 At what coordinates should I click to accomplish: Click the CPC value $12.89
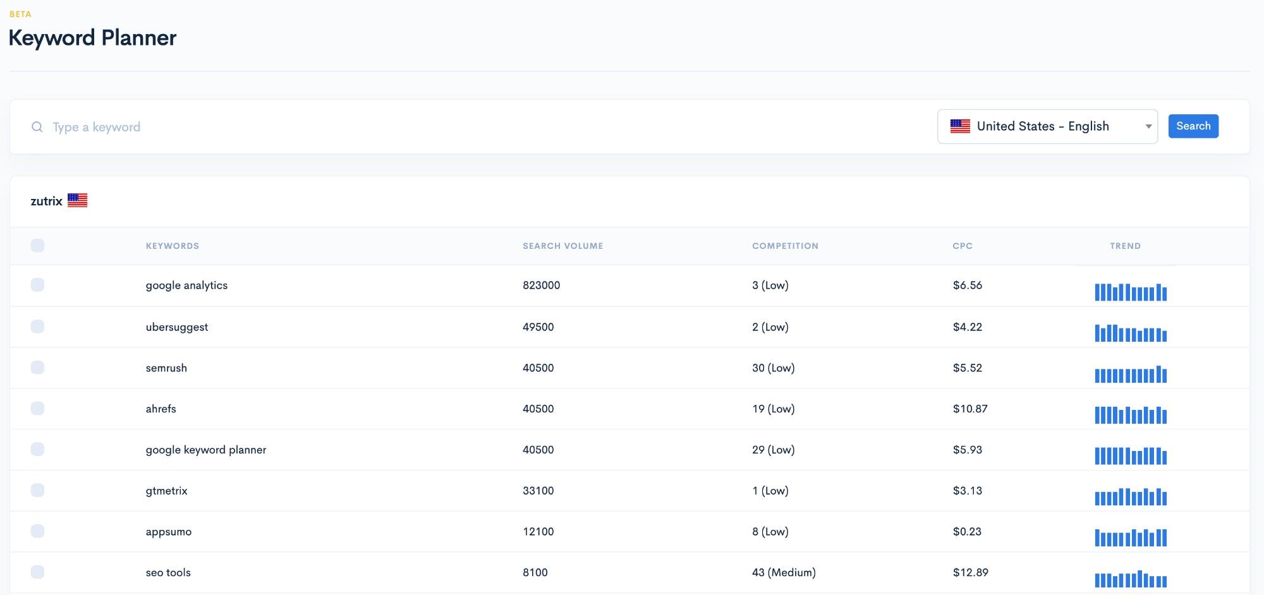coord(971,572)
